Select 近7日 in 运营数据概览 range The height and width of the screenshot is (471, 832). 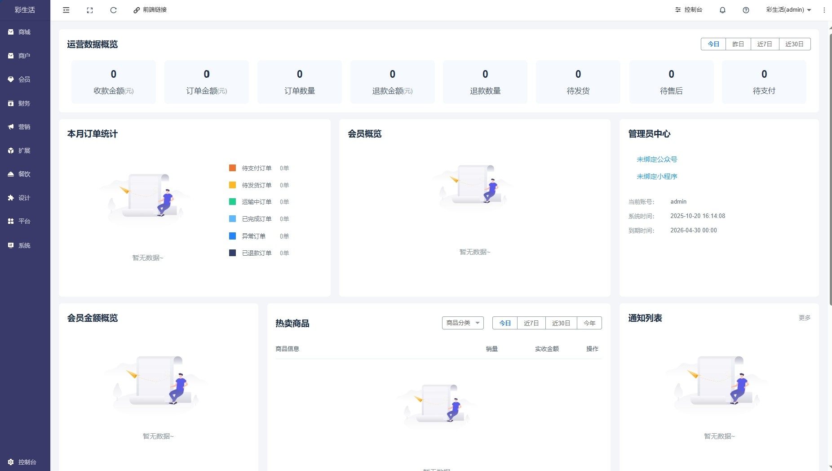pyautogui.click(x=765, y=44)
